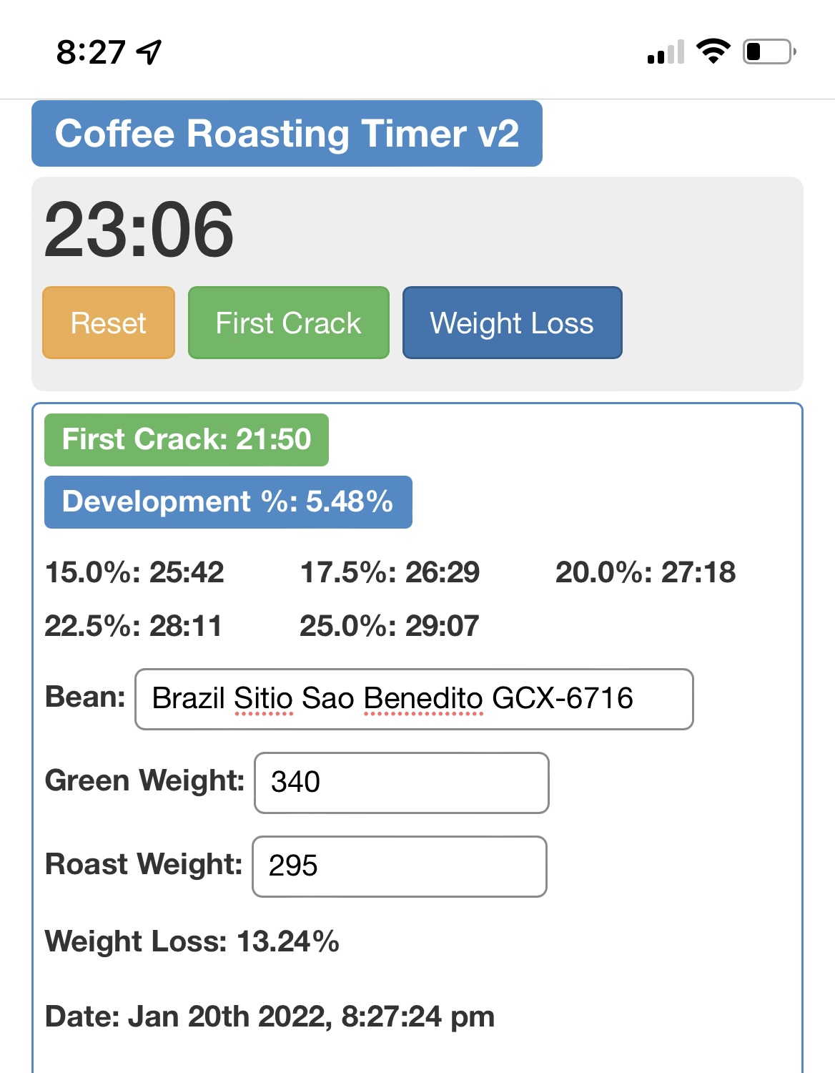Focus the Bean name input field

(x=414, y=699)
